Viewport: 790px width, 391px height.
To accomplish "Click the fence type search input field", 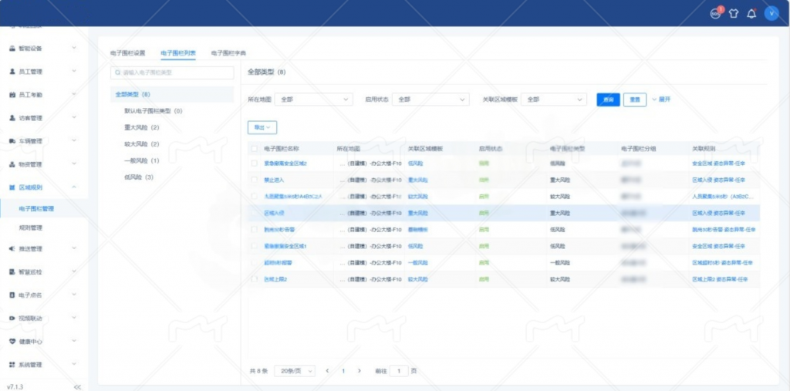I will 172,72.
